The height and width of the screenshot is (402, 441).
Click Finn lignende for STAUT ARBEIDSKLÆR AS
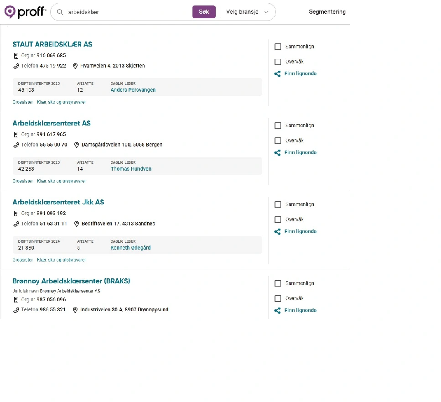coord(301,74)
